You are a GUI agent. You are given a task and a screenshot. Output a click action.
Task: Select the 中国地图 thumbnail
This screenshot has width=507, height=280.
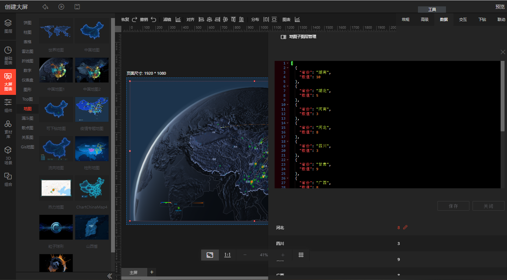pyautogui.click(x=92, y=31)
